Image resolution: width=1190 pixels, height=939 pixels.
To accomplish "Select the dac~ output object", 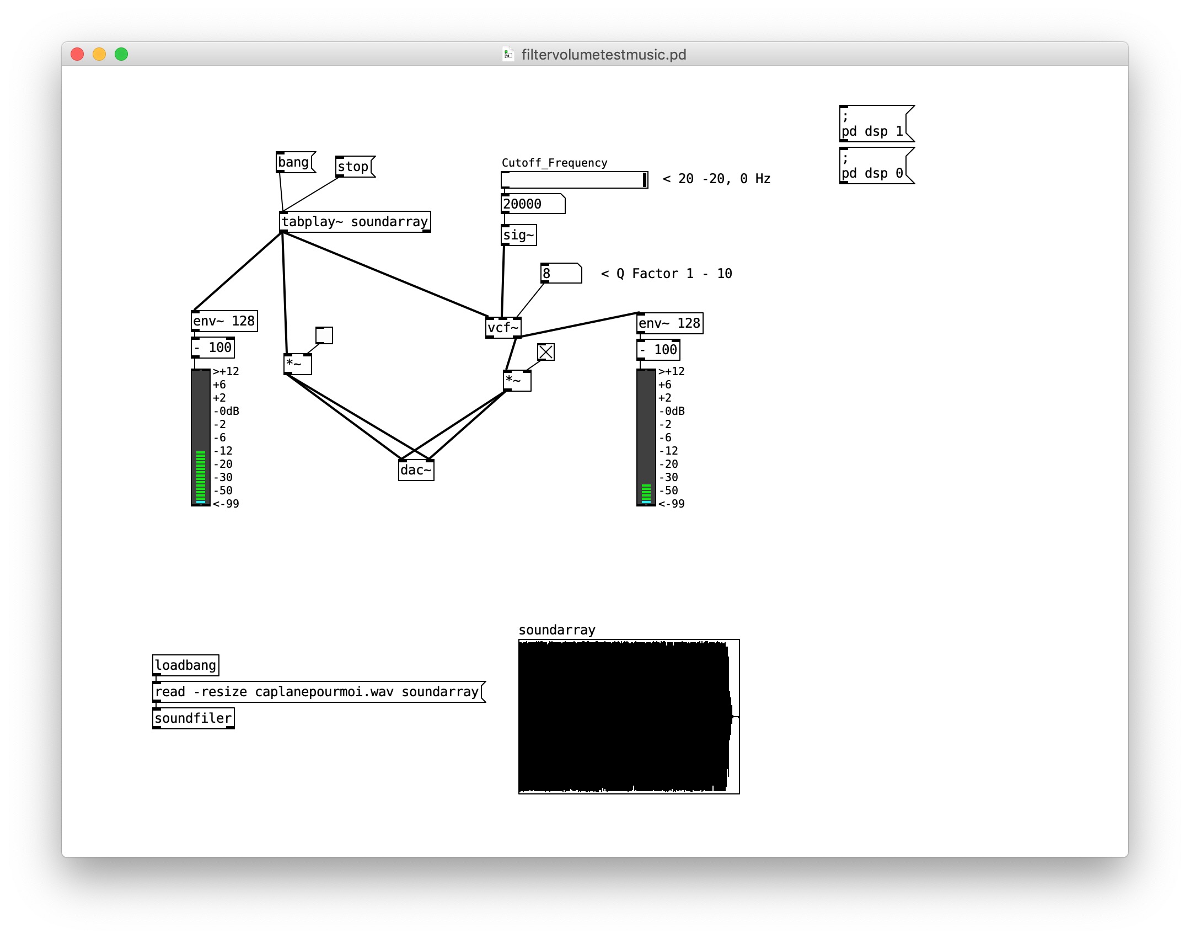I will [x=416, y=470].
